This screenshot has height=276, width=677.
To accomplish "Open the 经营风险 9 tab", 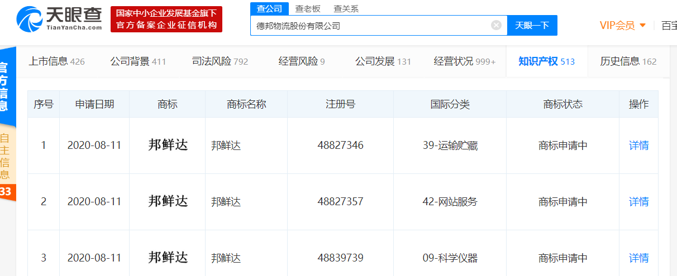I will coord(302,61).
